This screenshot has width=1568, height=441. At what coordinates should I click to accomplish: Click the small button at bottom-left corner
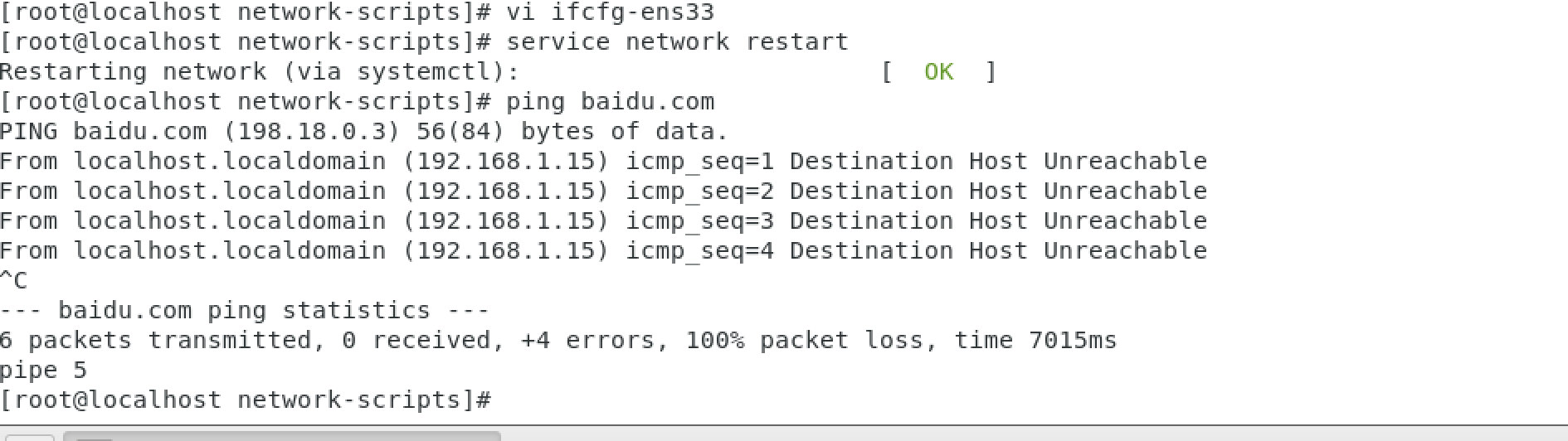[27, 437]
